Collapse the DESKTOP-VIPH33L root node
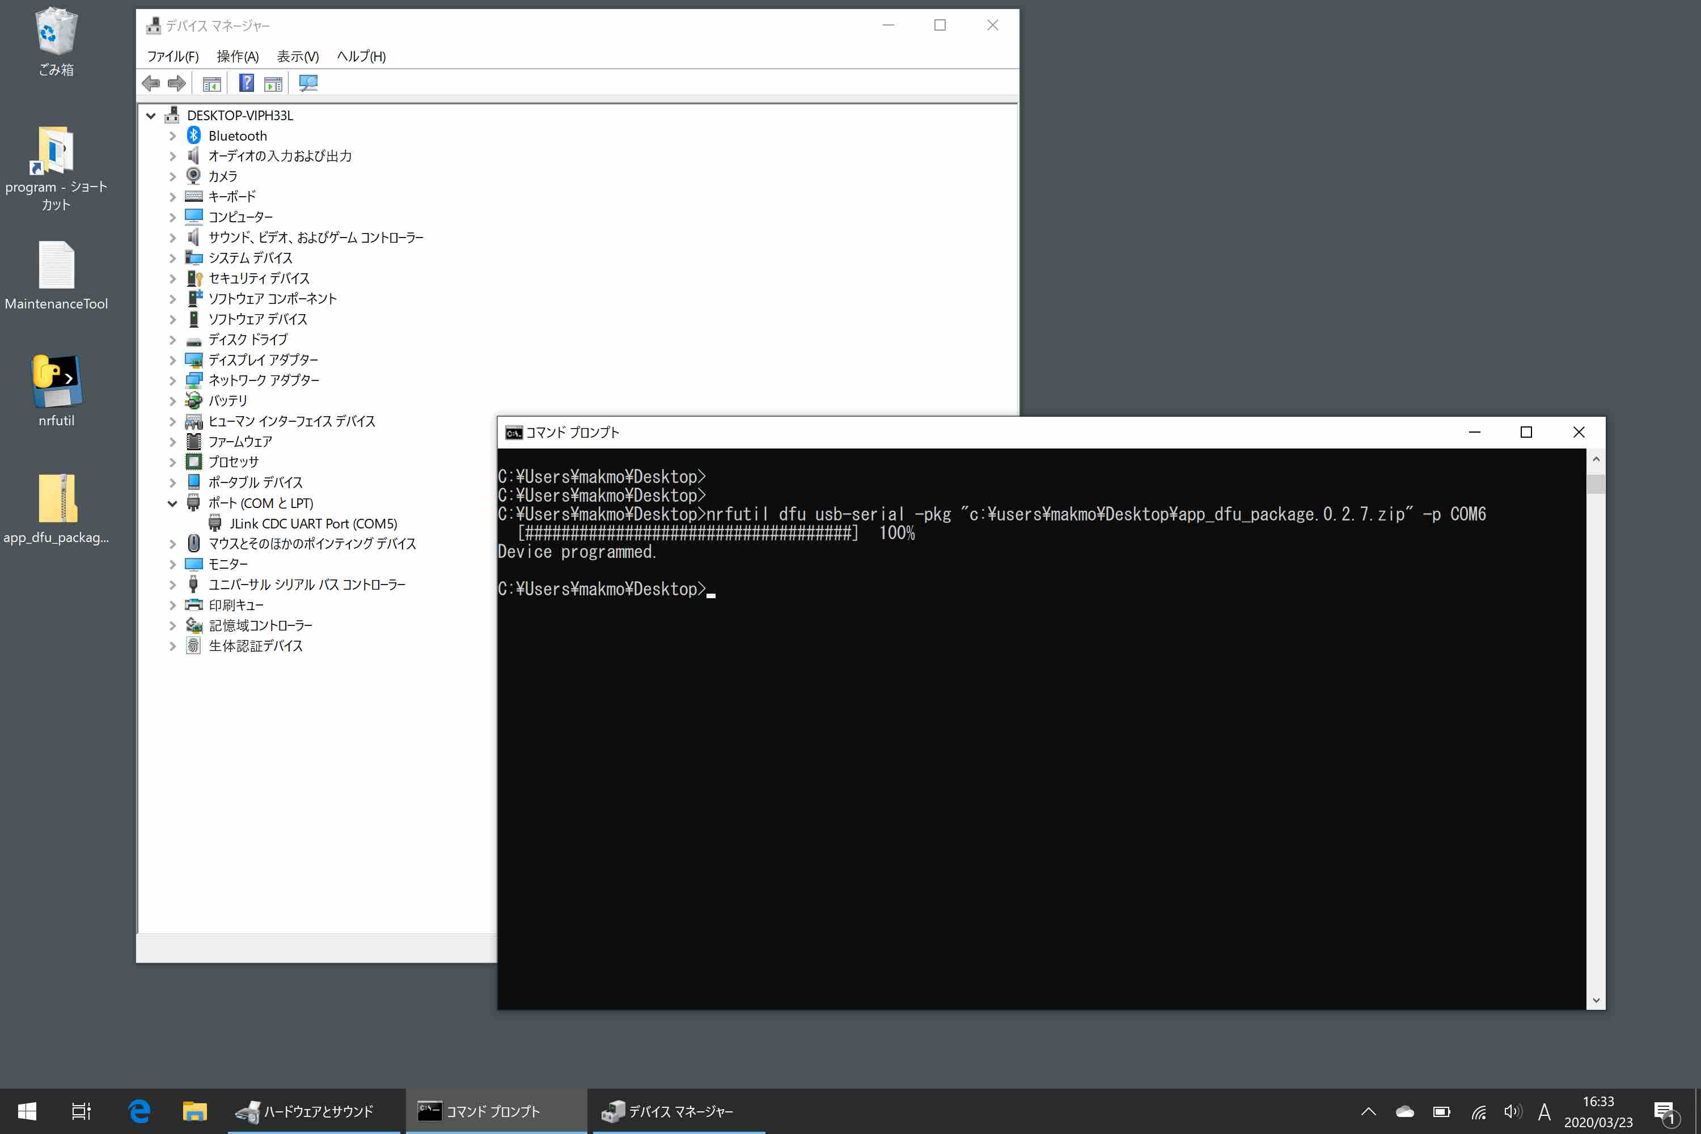The width and height of the screenshot is (1701, 1134). coord(150,115)
